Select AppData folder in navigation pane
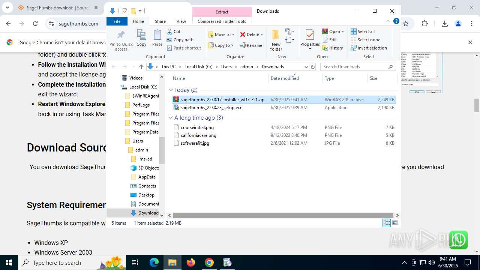Viewport: 480px width, 270px height. [x=147, y=177]
